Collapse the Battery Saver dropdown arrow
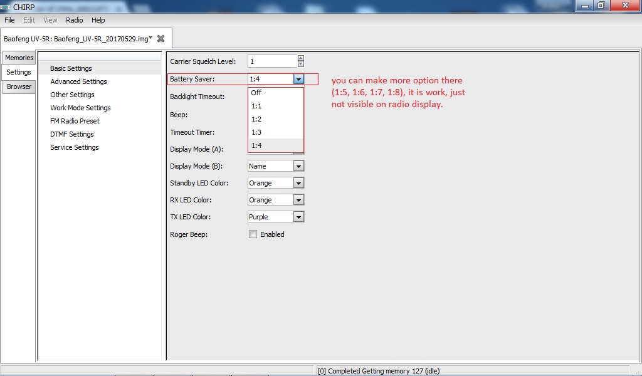This screenshot has width=642, height=376. coord(298,79)
